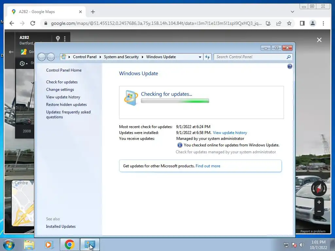
Task: Open Chrome three-dot menu
Action: point(323,23)
